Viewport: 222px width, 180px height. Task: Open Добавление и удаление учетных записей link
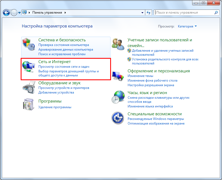pyautogui.click(x=163, y=52)
